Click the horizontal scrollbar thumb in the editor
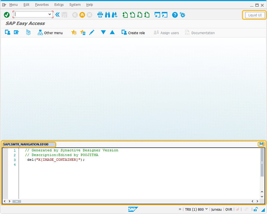 tap(17, 201)
